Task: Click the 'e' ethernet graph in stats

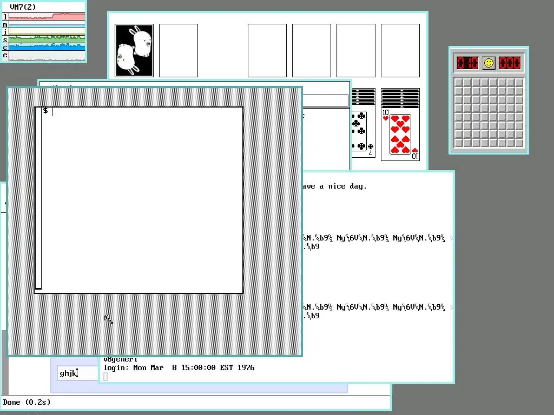Action: click(47, 56)
